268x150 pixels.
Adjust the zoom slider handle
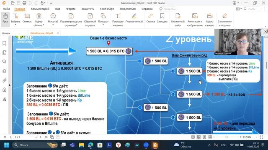pyautogui.click(x=227, y=137)
